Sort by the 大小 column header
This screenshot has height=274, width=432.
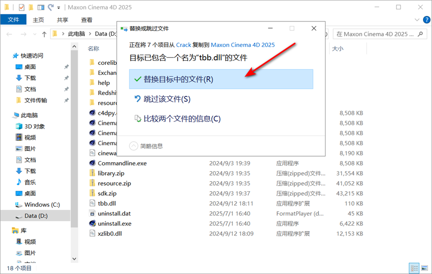(338, 48)
